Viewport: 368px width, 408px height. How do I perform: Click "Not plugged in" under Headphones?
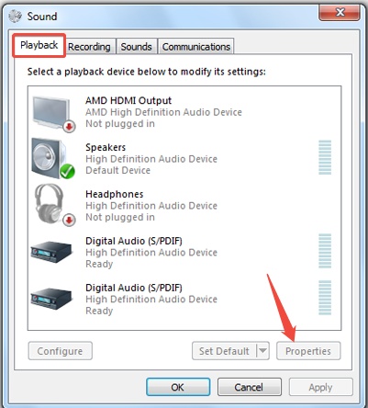pos(120,217)
